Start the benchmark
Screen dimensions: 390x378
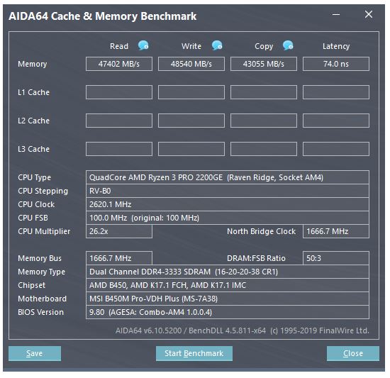194,353
